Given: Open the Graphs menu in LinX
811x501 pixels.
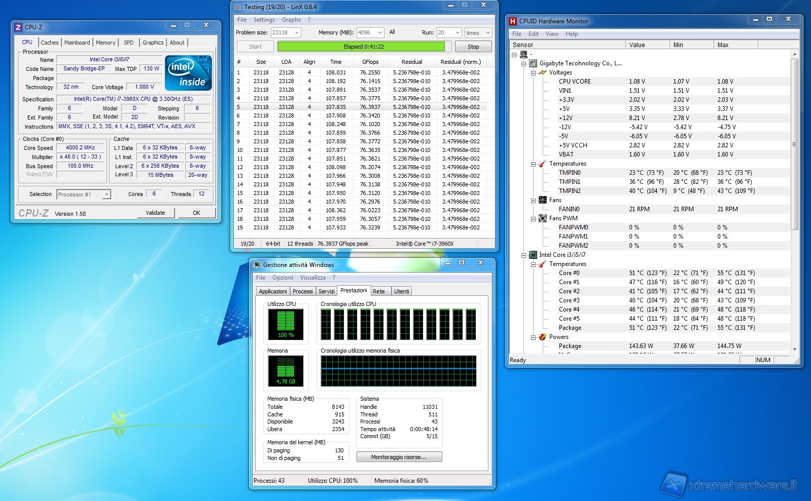Looking at the screenshot, I should (x=291, y=20).
